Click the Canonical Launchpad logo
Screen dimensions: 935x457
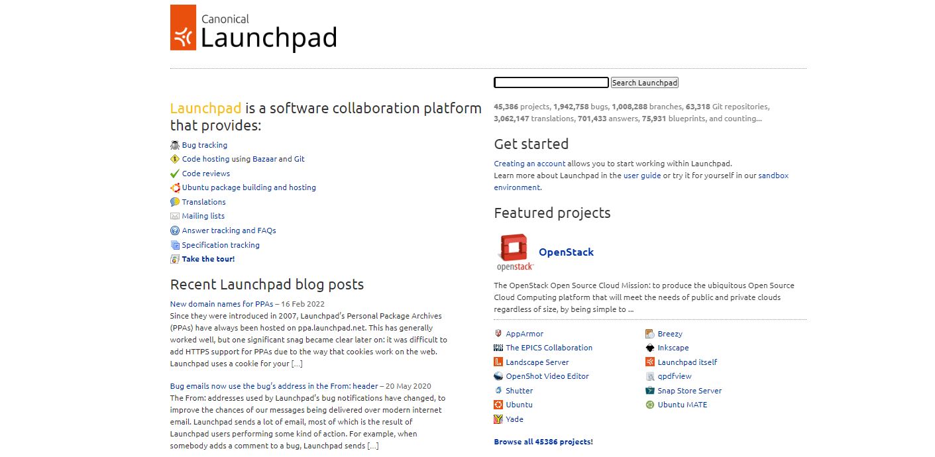pos(253,28)
